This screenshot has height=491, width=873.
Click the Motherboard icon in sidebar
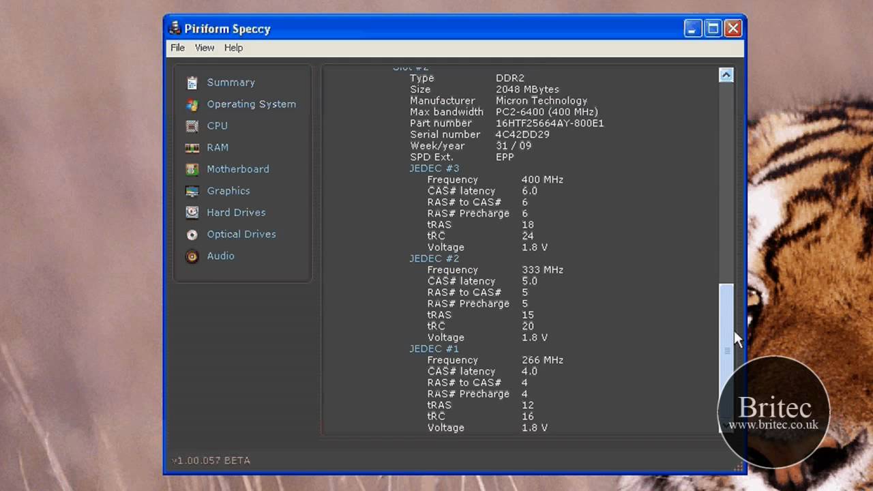click(192, 169)
